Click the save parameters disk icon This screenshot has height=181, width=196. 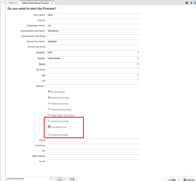point(59,179)
